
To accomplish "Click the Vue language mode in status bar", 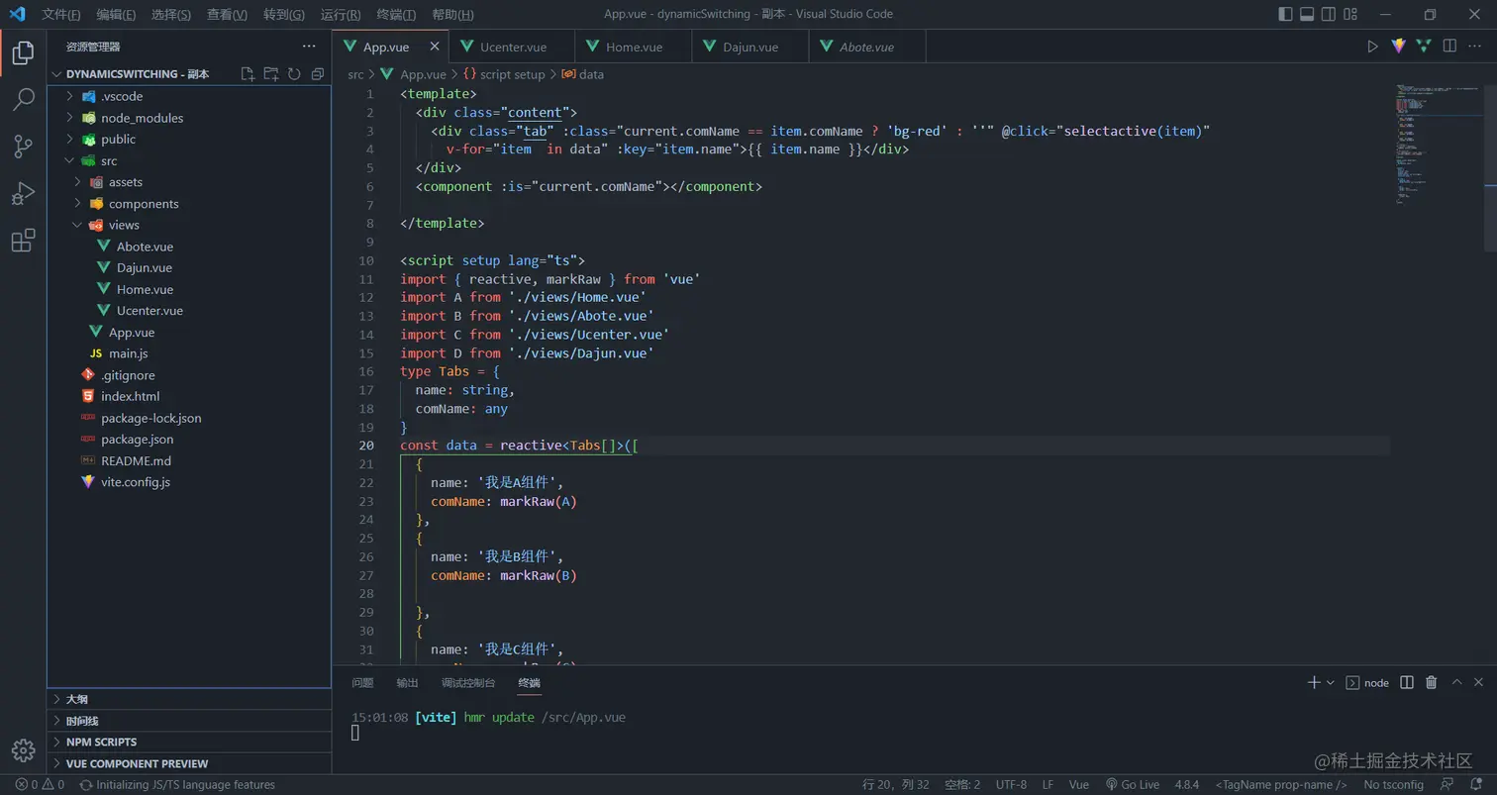I will (1078, 784).
